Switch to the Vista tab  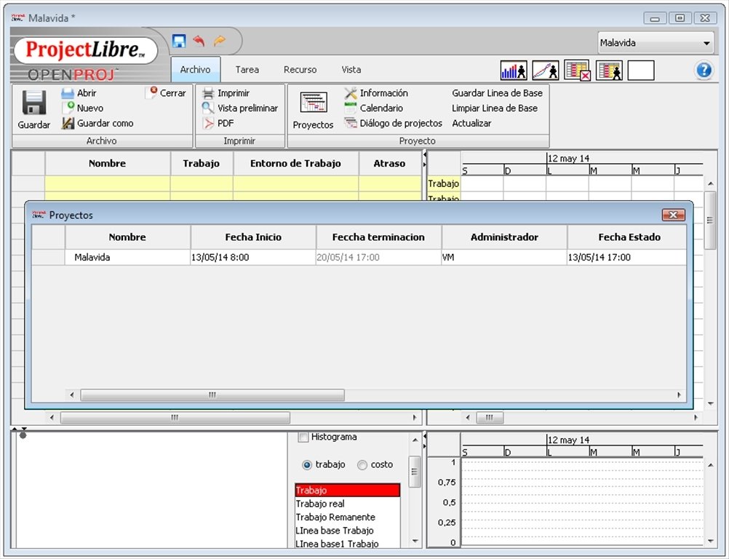tap(351, 70)
